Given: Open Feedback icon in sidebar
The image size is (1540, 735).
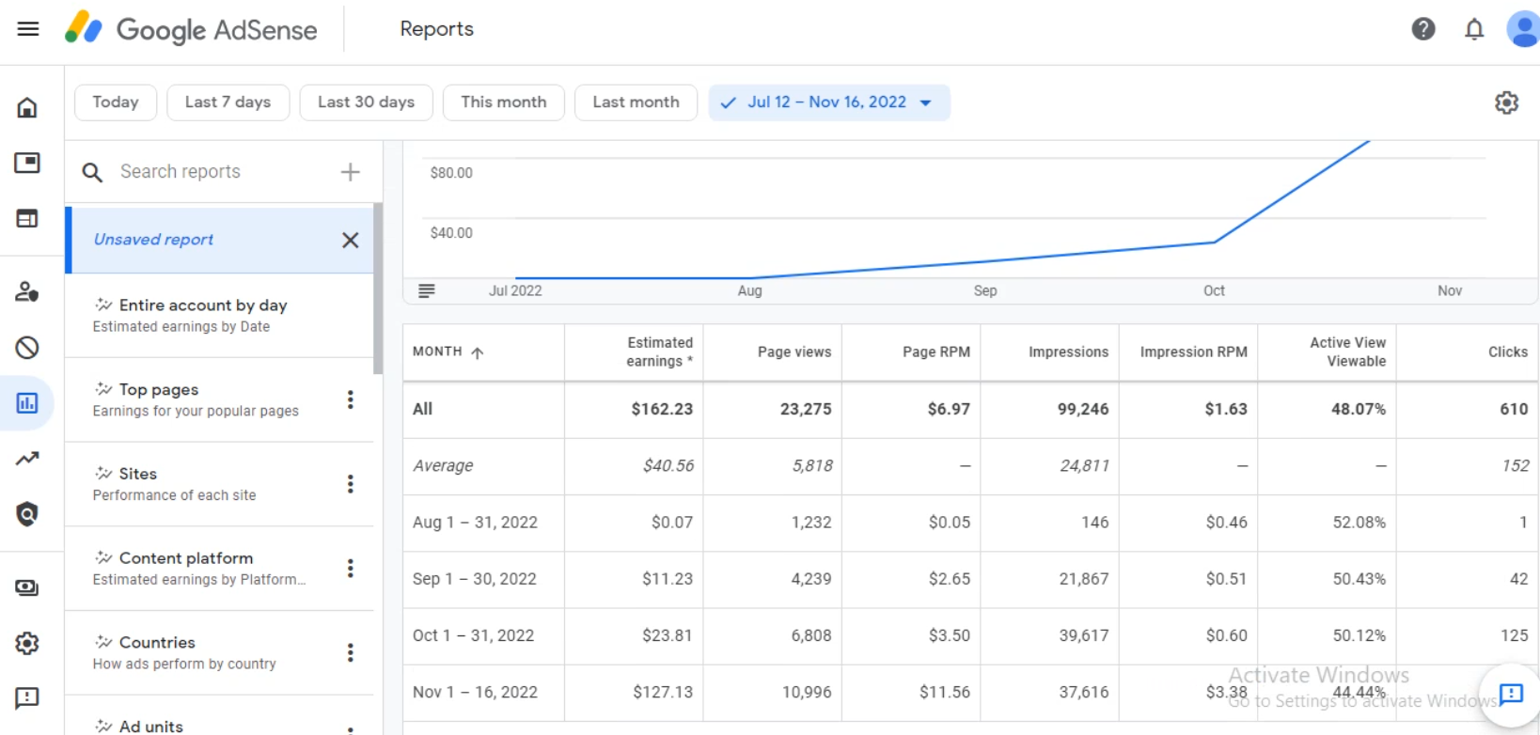Looking at the screenshot, I should click(x=27, y=698).
